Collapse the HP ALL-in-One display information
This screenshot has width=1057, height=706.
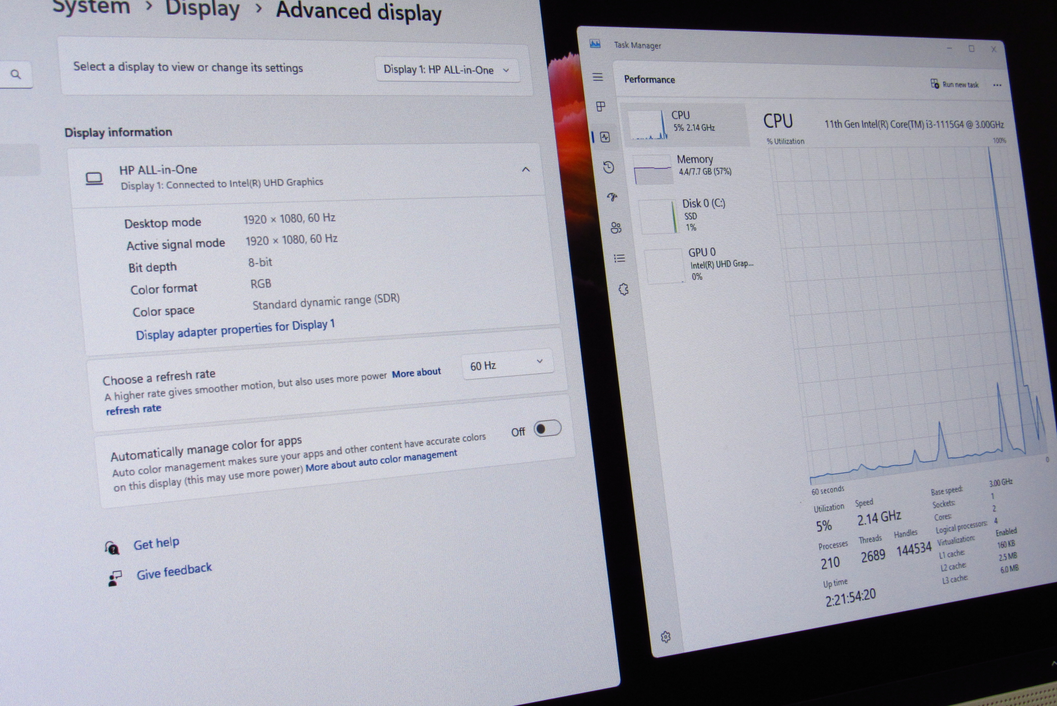point(525,169)
